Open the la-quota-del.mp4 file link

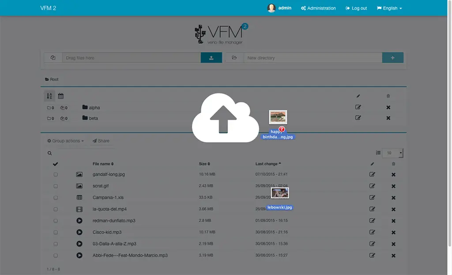[x=109, y=209]
